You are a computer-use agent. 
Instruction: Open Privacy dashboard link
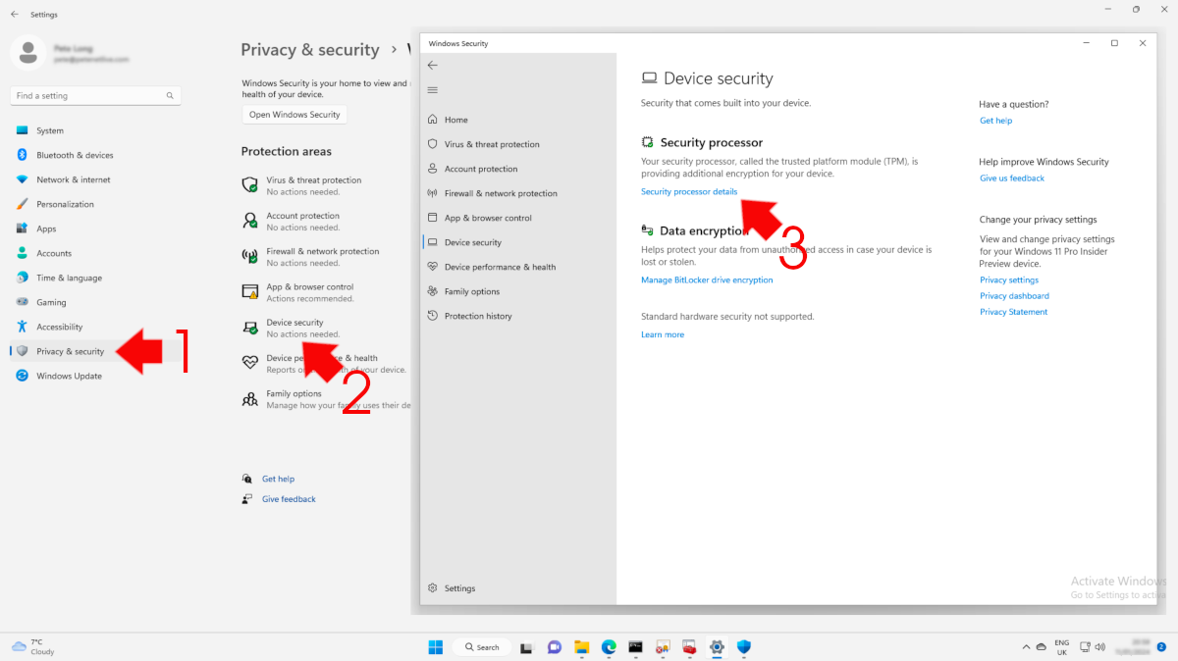point(1014,296)
